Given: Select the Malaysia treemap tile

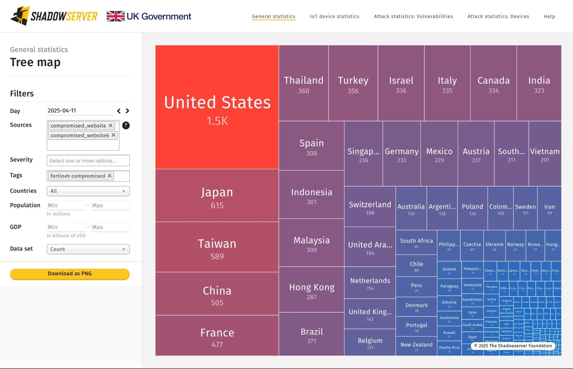Looking at the screenshot, I should [x=312, y=243].
